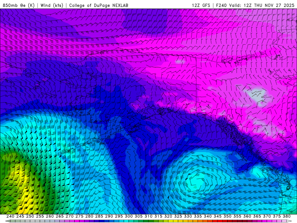This screenshot has height=223, width=297.
Task: Select the 350 value on the color scale
Action: pos(228,216)
